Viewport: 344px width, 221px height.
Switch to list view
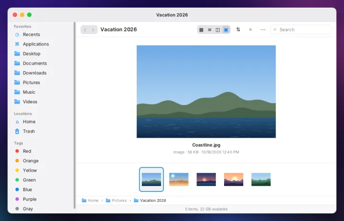[210, 30]
